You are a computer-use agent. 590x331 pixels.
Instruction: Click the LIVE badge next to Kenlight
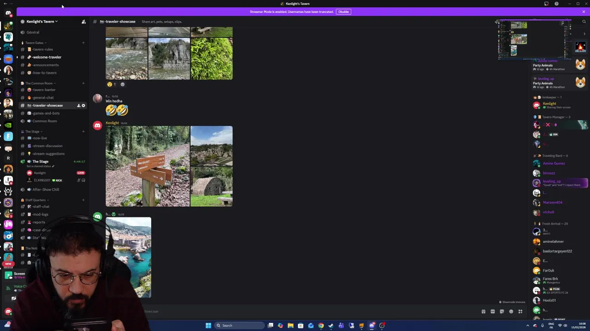(x=81, y=173)
